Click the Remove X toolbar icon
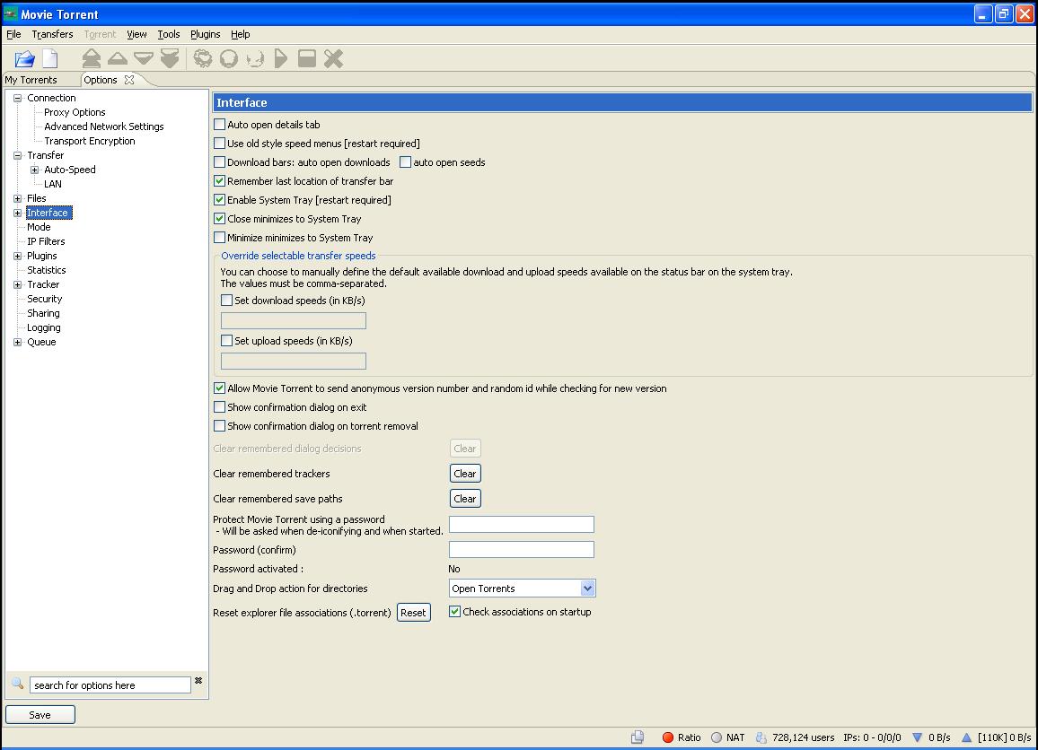This screenshot has height=750, width=1038. [334, 59]
